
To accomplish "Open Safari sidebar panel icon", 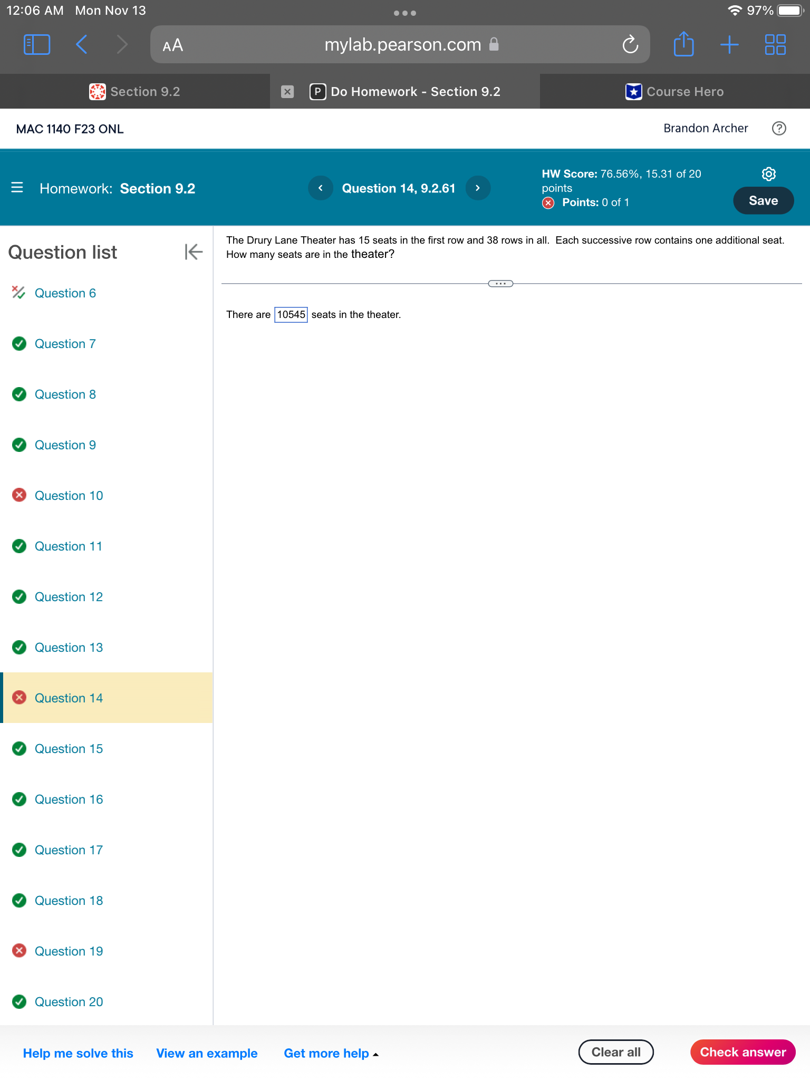I will coord(37,45).
